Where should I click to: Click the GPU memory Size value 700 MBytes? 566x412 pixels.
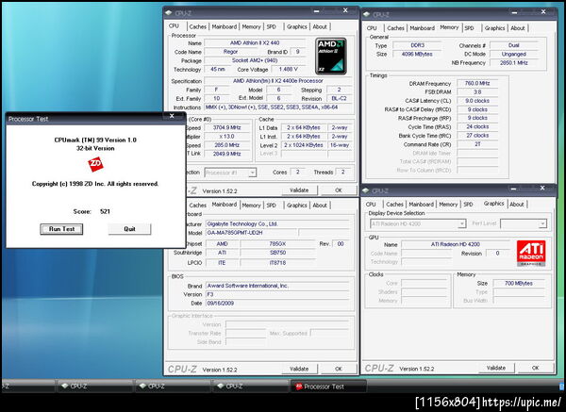coord(518,284)
